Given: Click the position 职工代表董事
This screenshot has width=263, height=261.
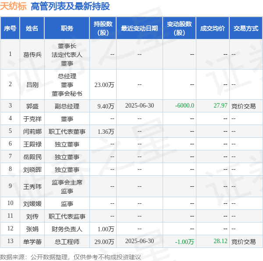Looking at the screenshot, I should coord(67,132).
